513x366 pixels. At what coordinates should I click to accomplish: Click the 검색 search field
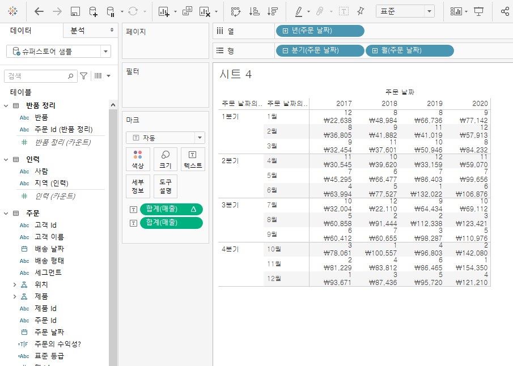[x=41, y=76]
